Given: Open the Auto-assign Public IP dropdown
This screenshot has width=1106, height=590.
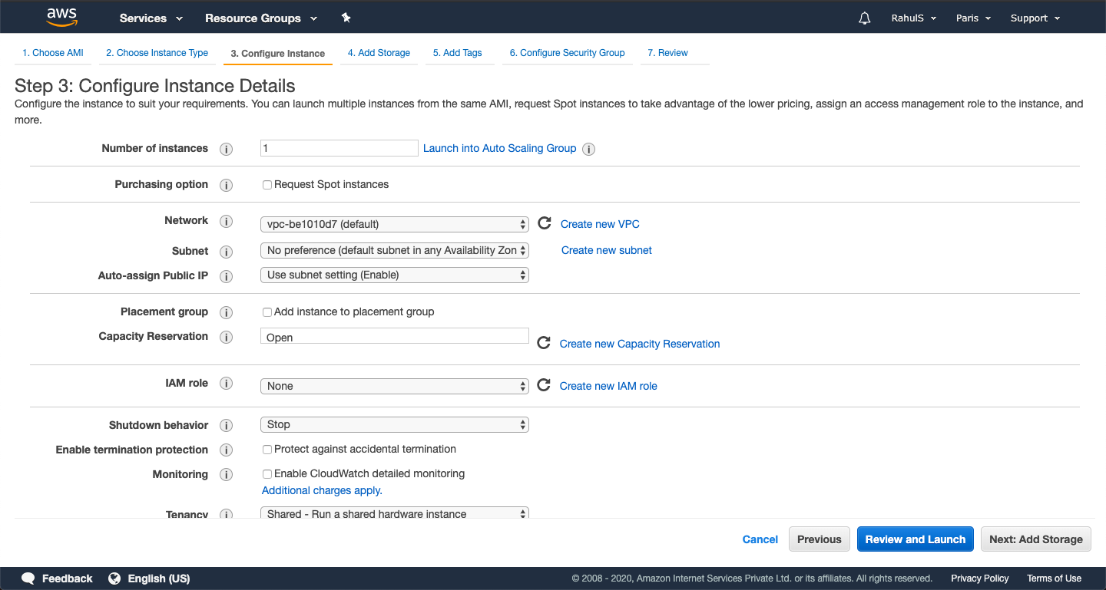Looking at the screenshot, I should point(394,275).
